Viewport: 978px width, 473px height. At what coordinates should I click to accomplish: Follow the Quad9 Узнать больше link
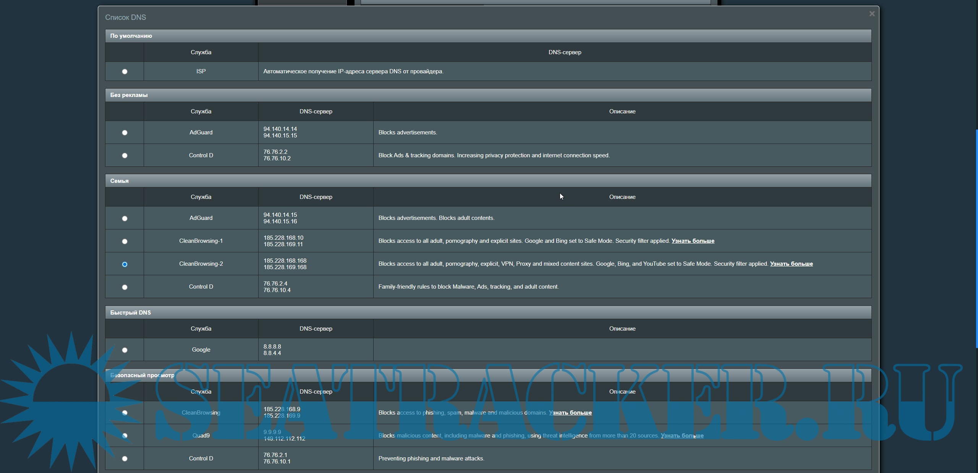[x=682, y=436]
